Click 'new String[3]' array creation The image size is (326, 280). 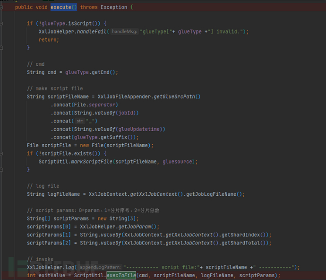117,219
